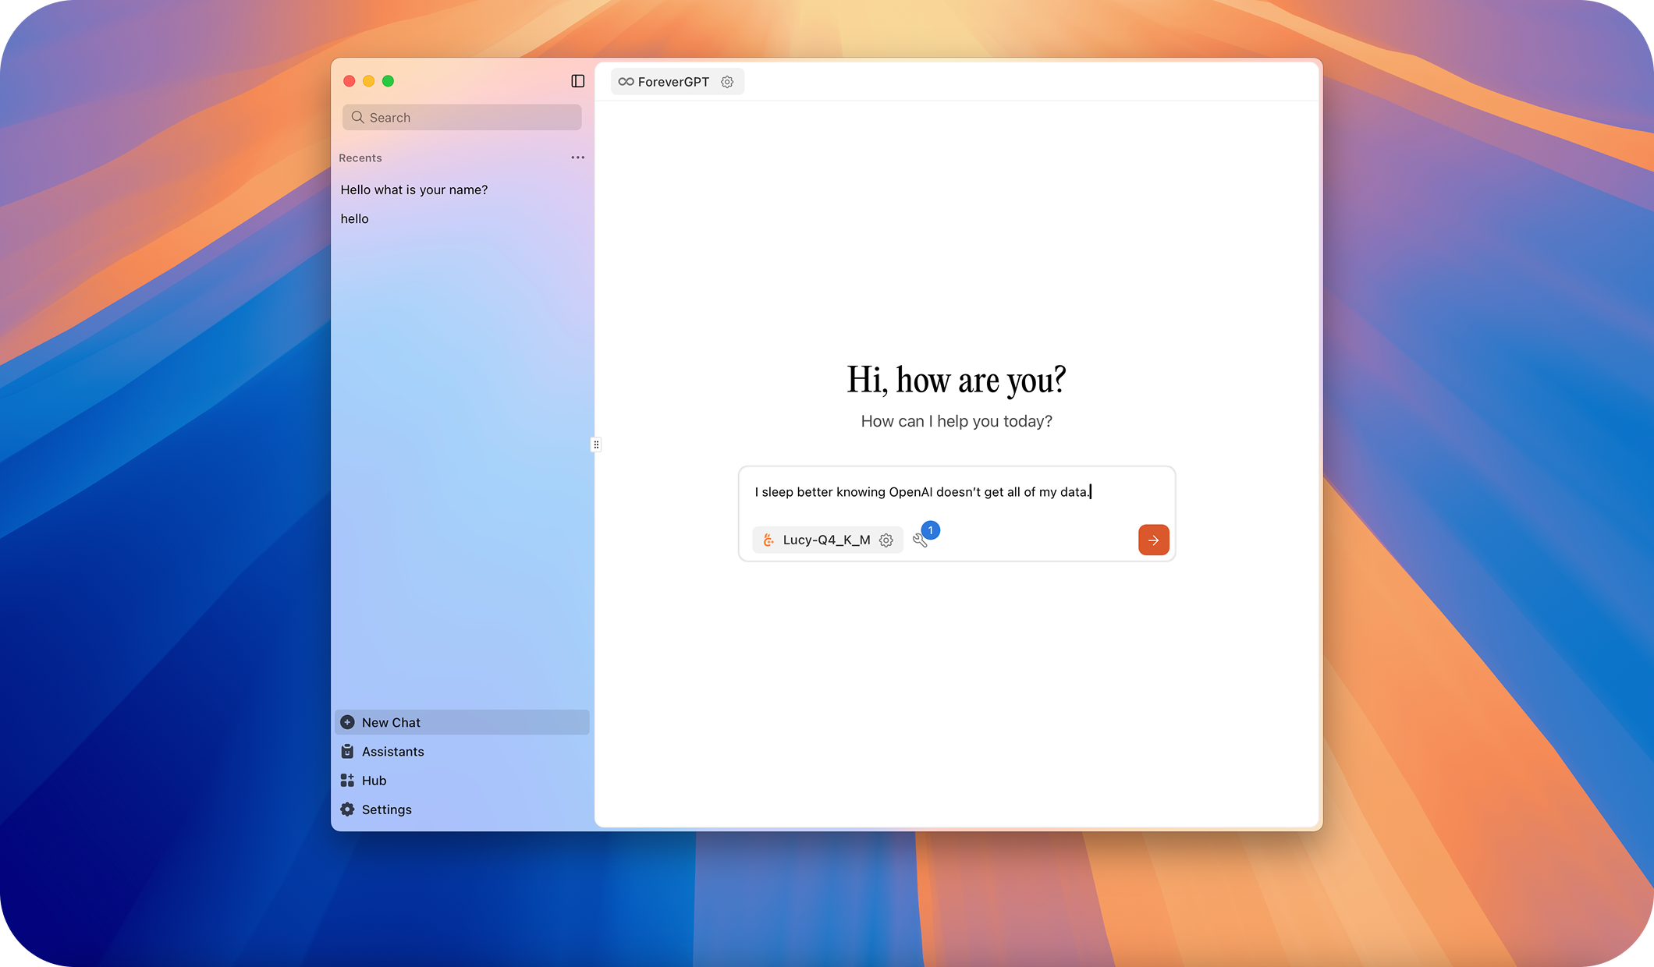
Task: Open Settings from the sidebar
Action: click(386, 809)
